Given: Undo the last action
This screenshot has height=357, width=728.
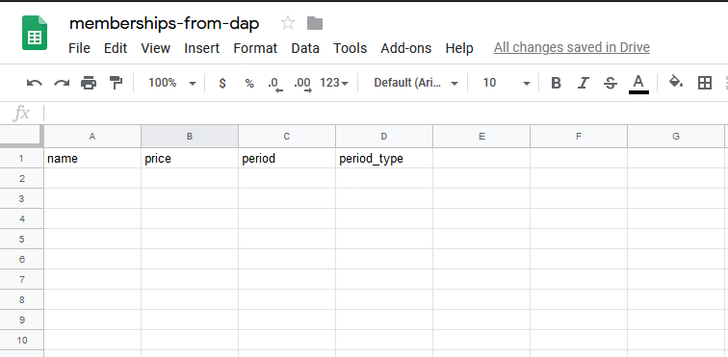Looking at the screenshot, I should point(35,83).
